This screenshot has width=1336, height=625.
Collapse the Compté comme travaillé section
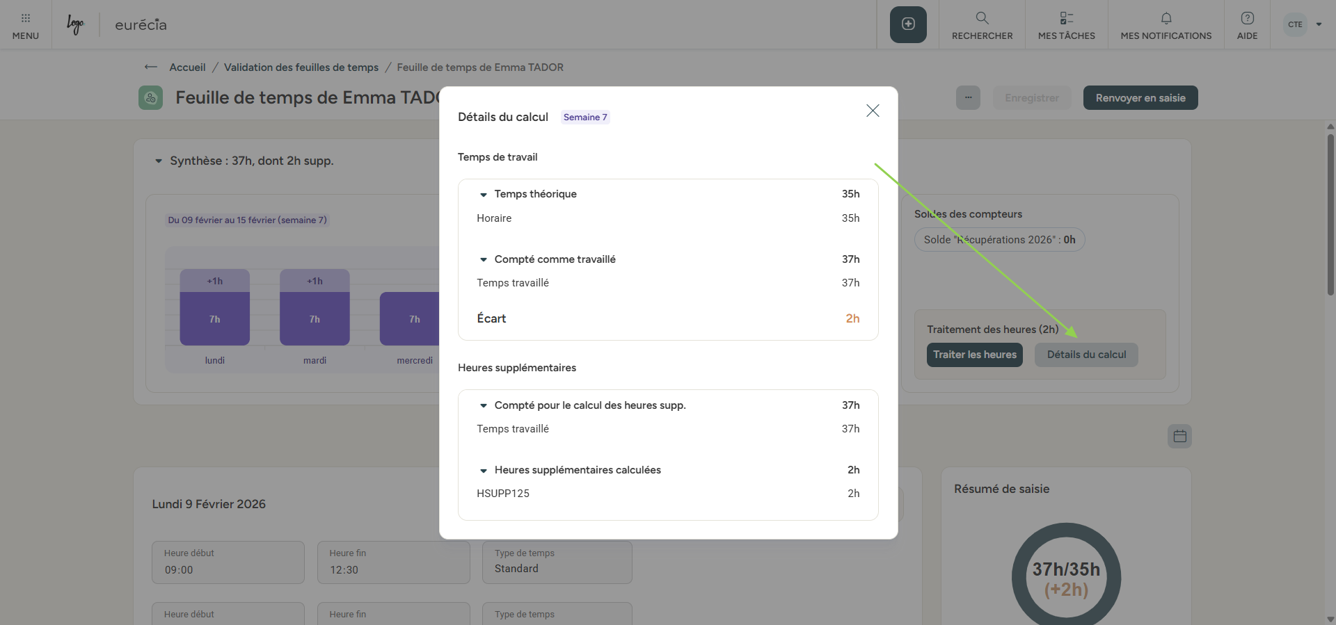[484, 259]
